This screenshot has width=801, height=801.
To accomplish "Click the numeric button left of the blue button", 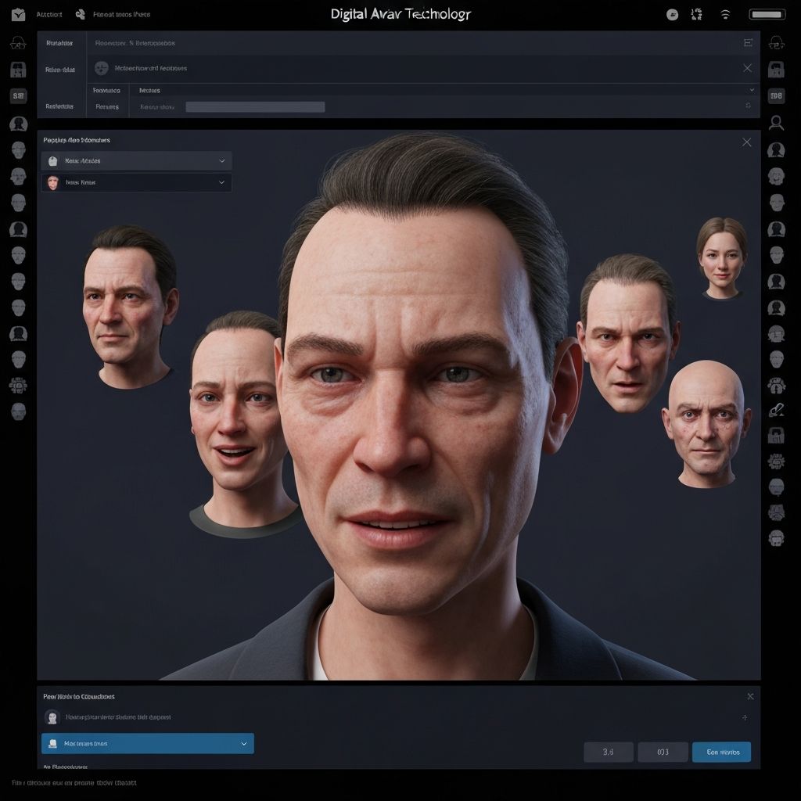I will (662, 752).
